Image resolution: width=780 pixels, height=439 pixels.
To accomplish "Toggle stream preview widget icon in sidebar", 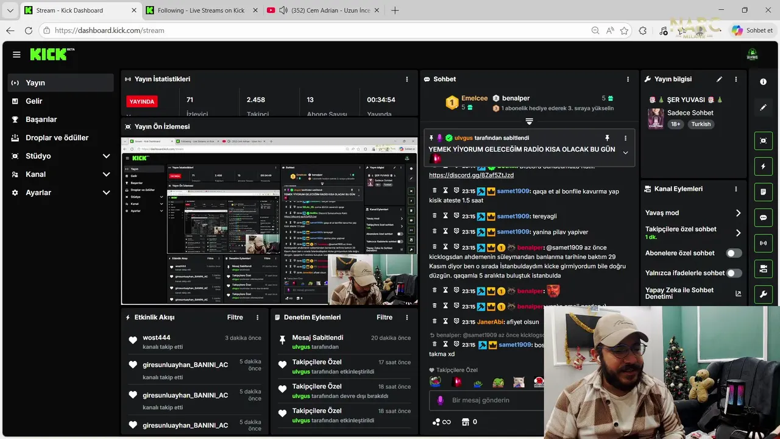I will click(764, 141).
